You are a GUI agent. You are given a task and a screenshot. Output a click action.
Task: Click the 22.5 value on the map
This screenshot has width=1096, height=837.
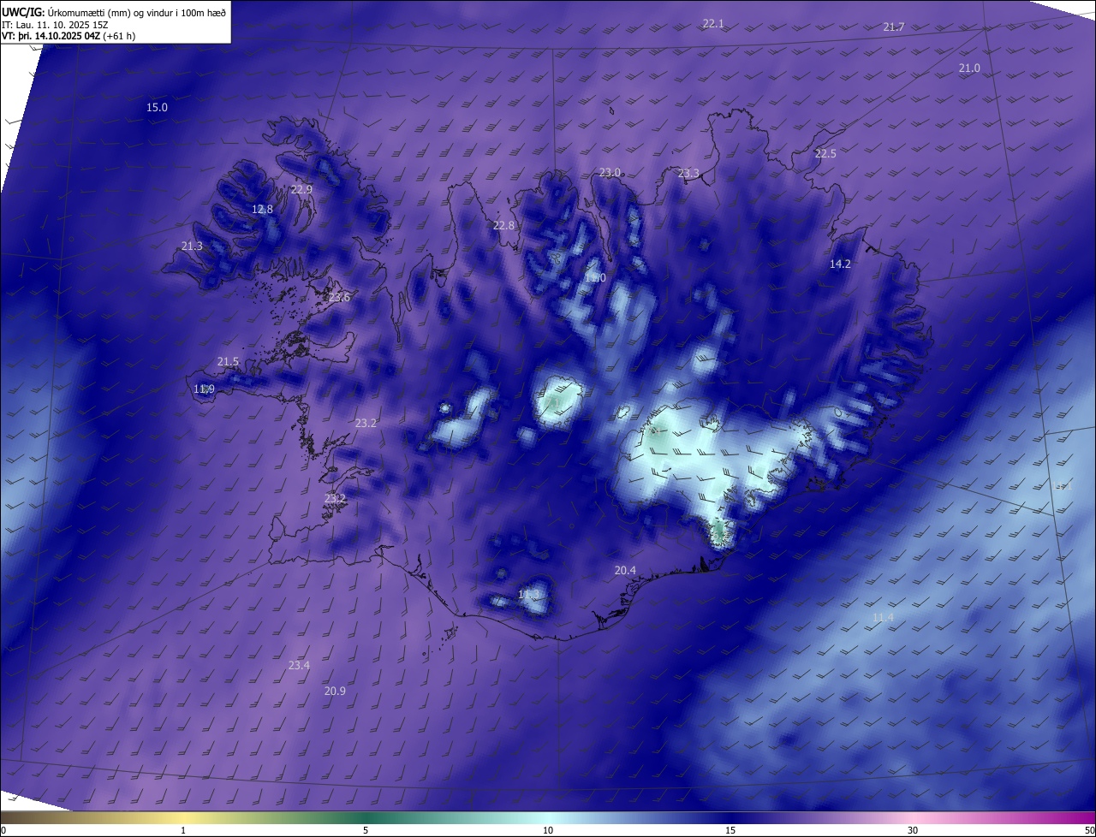[x=825, y=154]
